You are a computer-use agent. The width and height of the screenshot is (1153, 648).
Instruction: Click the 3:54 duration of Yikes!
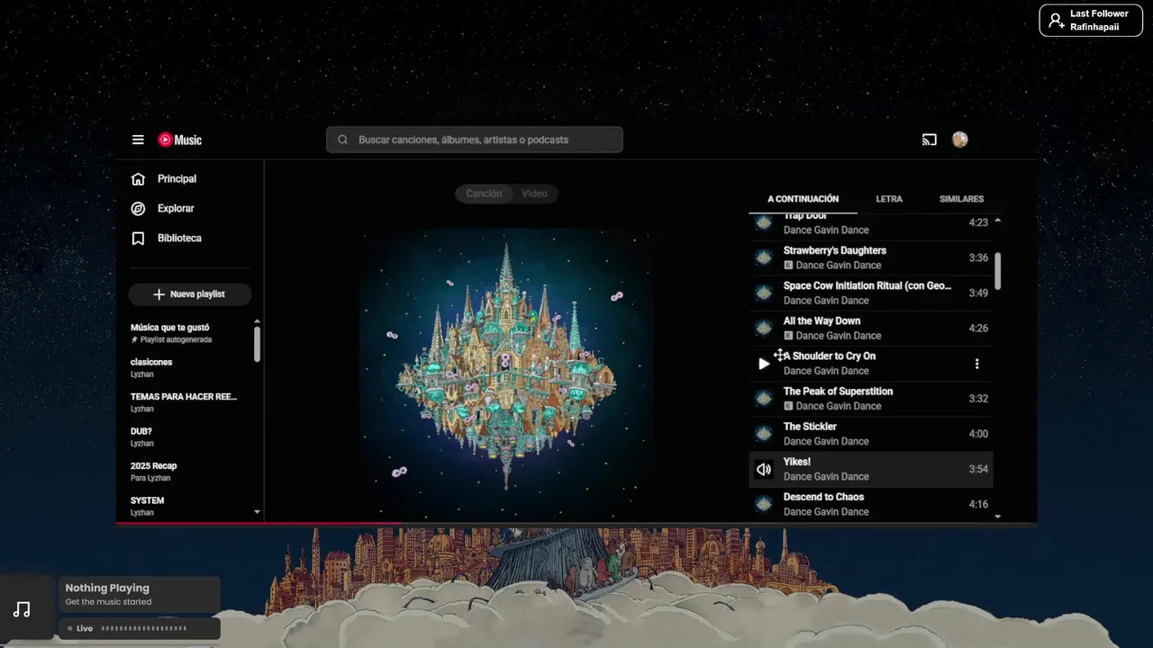click(978, 469)
